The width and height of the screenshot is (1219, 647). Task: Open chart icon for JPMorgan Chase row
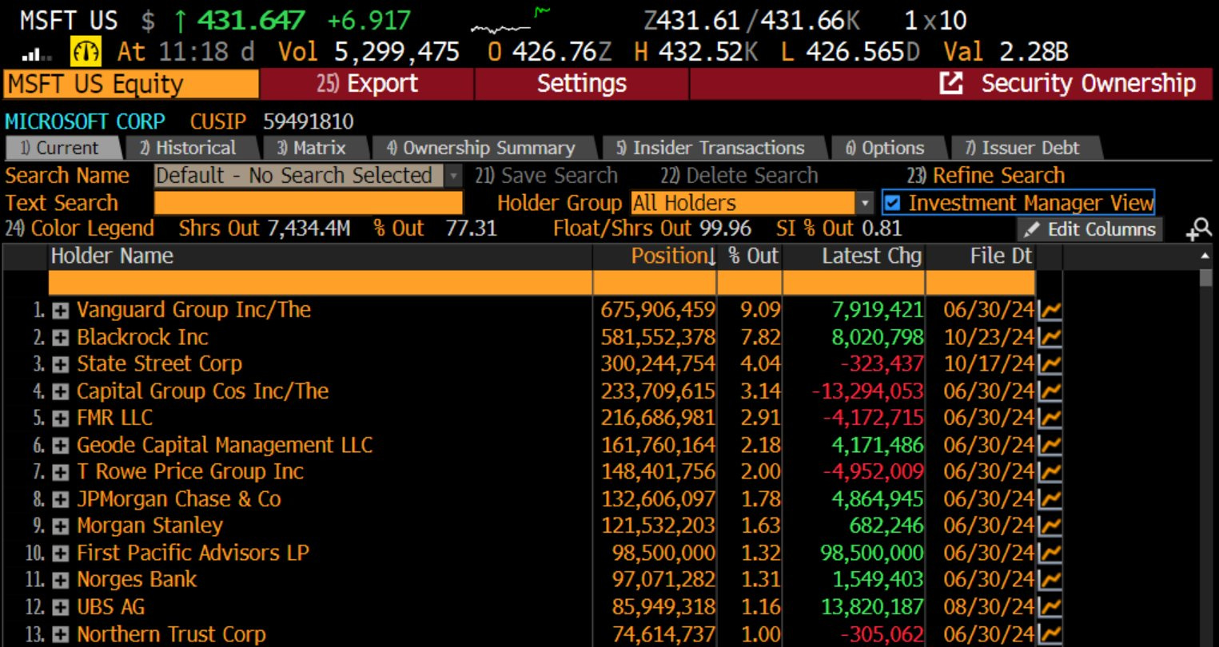coord(1050,499)
